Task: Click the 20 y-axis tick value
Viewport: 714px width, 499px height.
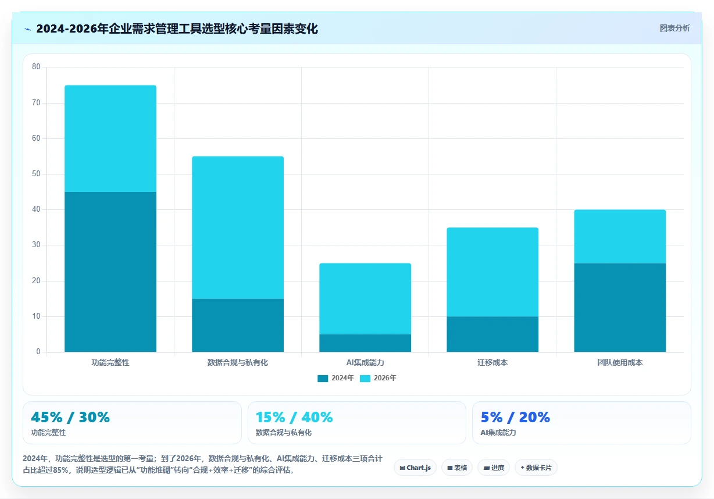Action: click(x=36, y=281)
